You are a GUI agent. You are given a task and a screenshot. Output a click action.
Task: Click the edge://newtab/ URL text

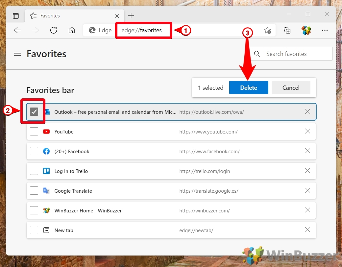point(196,231)
